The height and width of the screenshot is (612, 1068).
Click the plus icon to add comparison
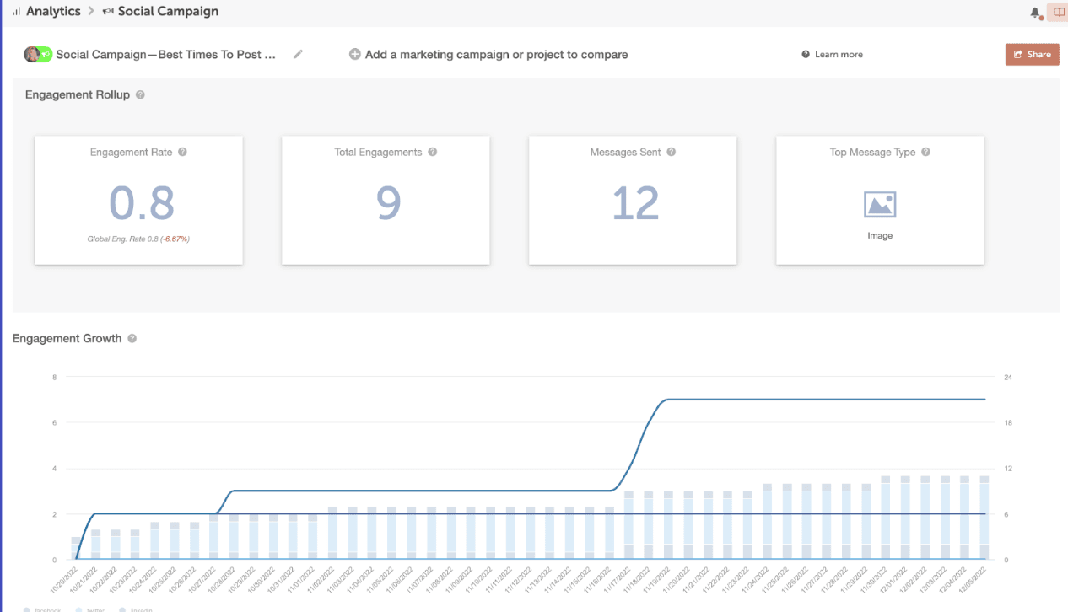[x=355, y=55]
